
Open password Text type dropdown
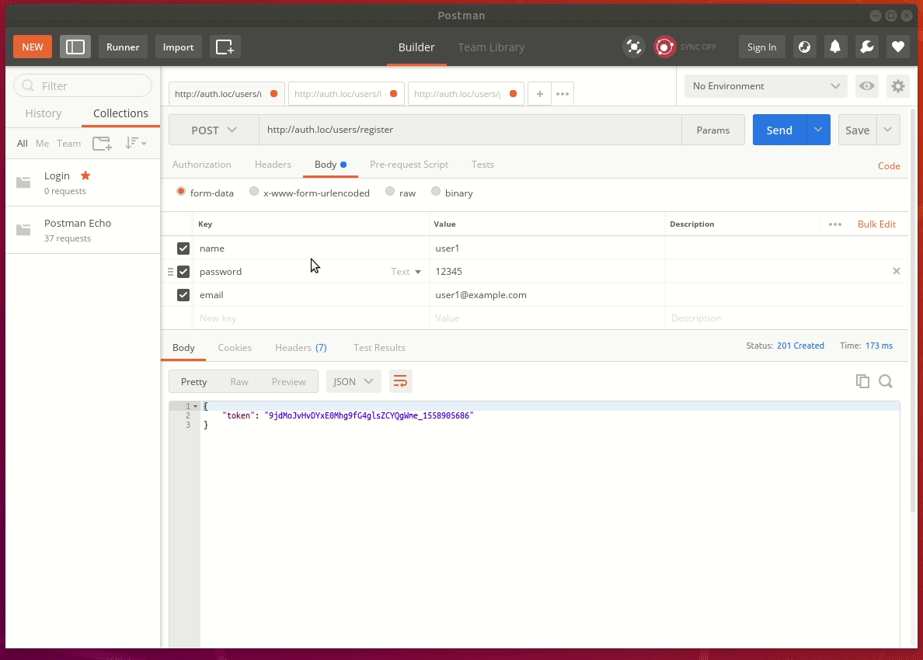(406, 272)
